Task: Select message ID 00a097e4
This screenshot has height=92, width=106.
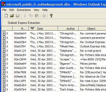Action: [20, 89]
